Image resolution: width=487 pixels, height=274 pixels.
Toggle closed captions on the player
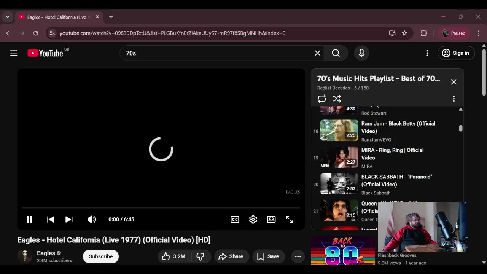(235, 220)
